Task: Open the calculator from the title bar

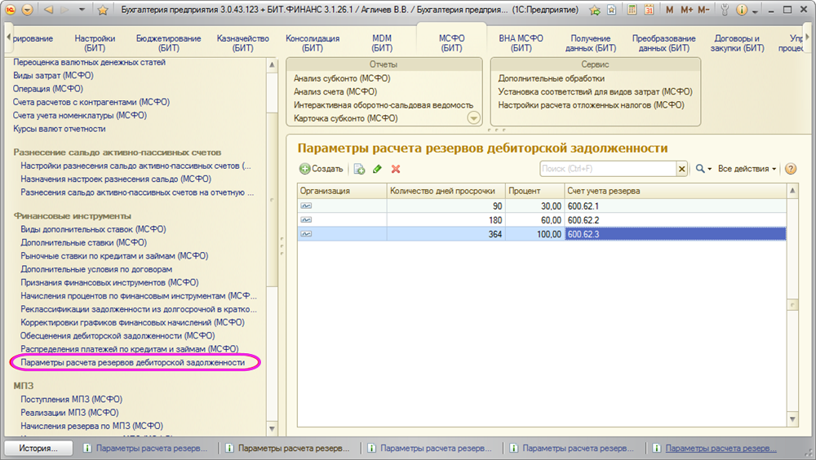Action: tap(632, 11)
